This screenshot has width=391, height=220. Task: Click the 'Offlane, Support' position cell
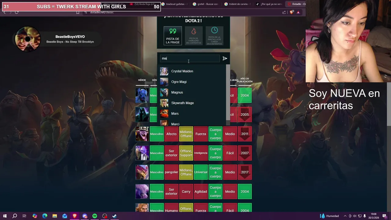tap(186, 153)
